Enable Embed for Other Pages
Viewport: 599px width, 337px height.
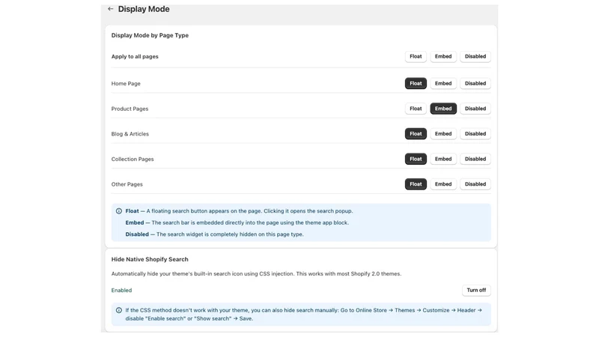pyautogui.click(x=443, y=184)
